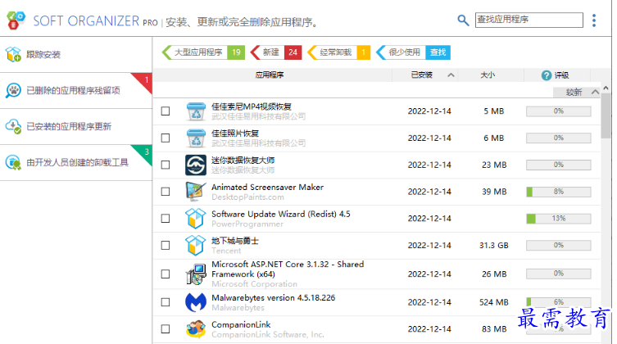This screenshot has width=617, height=344.
Task: Focus the 查找应用程序 search field
Action: [529, 20]
